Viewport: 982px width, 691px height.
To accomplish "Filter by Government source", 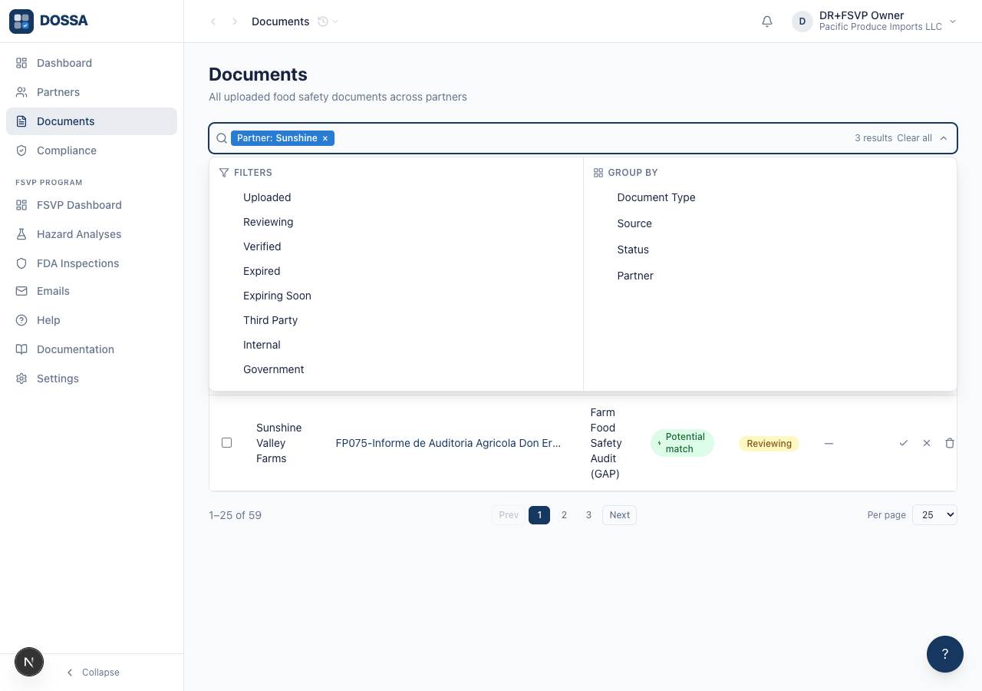I will (x=273, y=369).
